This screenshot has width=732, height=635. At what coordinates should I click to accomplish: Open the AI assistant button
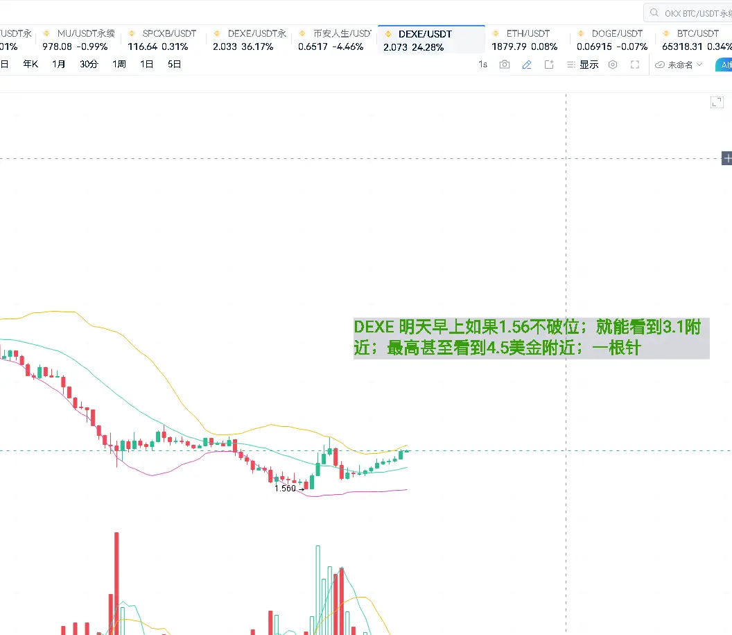(x=724, y=65)
